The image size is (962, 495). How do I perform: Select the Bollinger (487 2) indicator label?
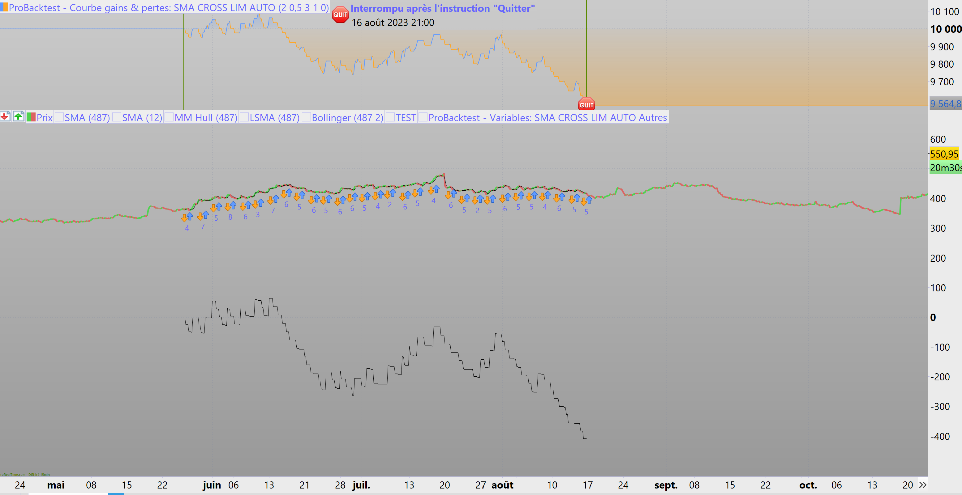347,117
